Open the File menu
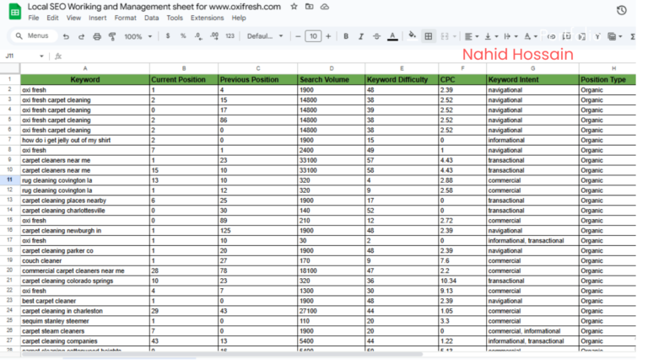This screenshot has width=648, height=364. 34,18
